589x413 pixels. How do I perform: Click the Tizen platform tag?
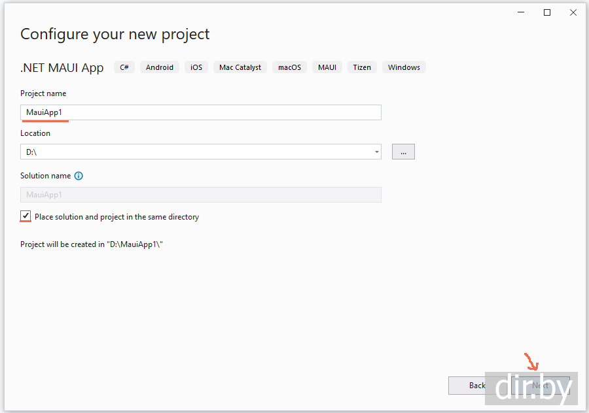point(362,67)
